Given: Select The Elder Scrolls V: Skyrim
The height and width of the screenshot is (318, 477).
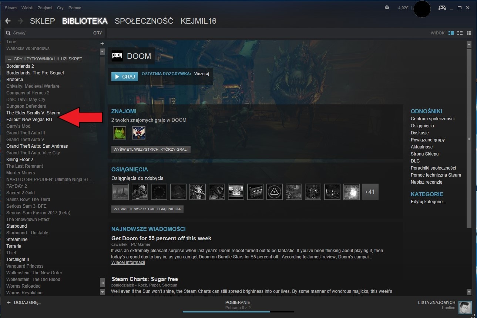Looking at the screenshot, I should 33,113.
